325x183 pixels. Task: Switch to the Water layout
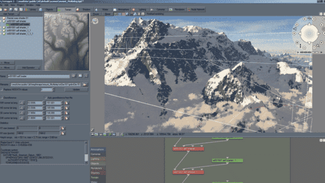103,10
